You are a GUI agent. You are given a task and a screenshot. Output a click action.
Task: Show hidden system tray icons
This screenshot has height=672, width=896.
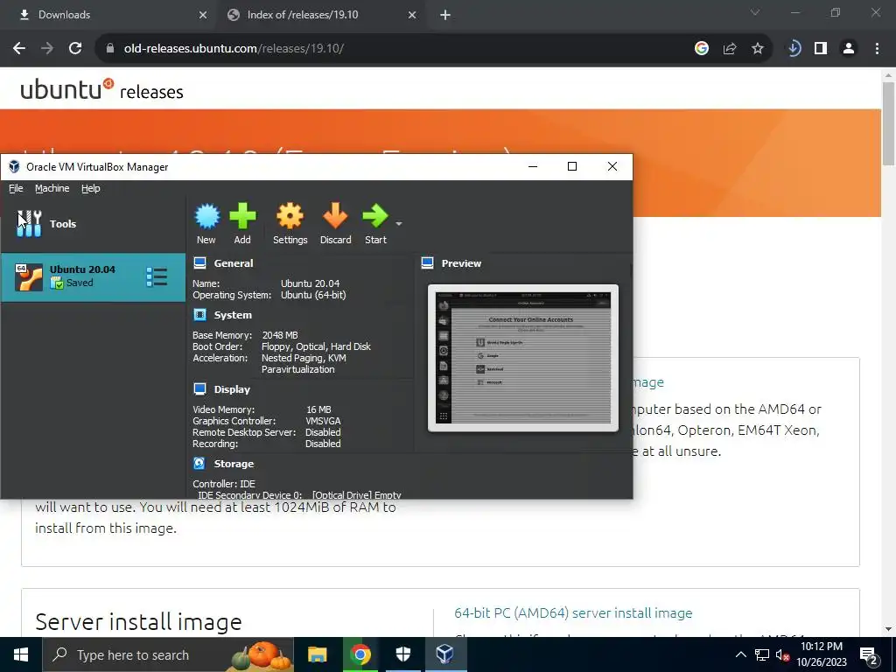740,654
